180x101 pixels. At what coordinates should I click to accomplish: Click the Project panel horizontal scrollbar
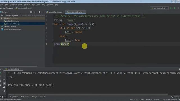coord(18,66)
